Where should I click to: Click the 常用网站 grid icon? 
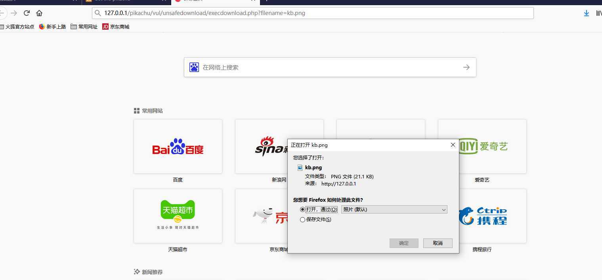137,111
